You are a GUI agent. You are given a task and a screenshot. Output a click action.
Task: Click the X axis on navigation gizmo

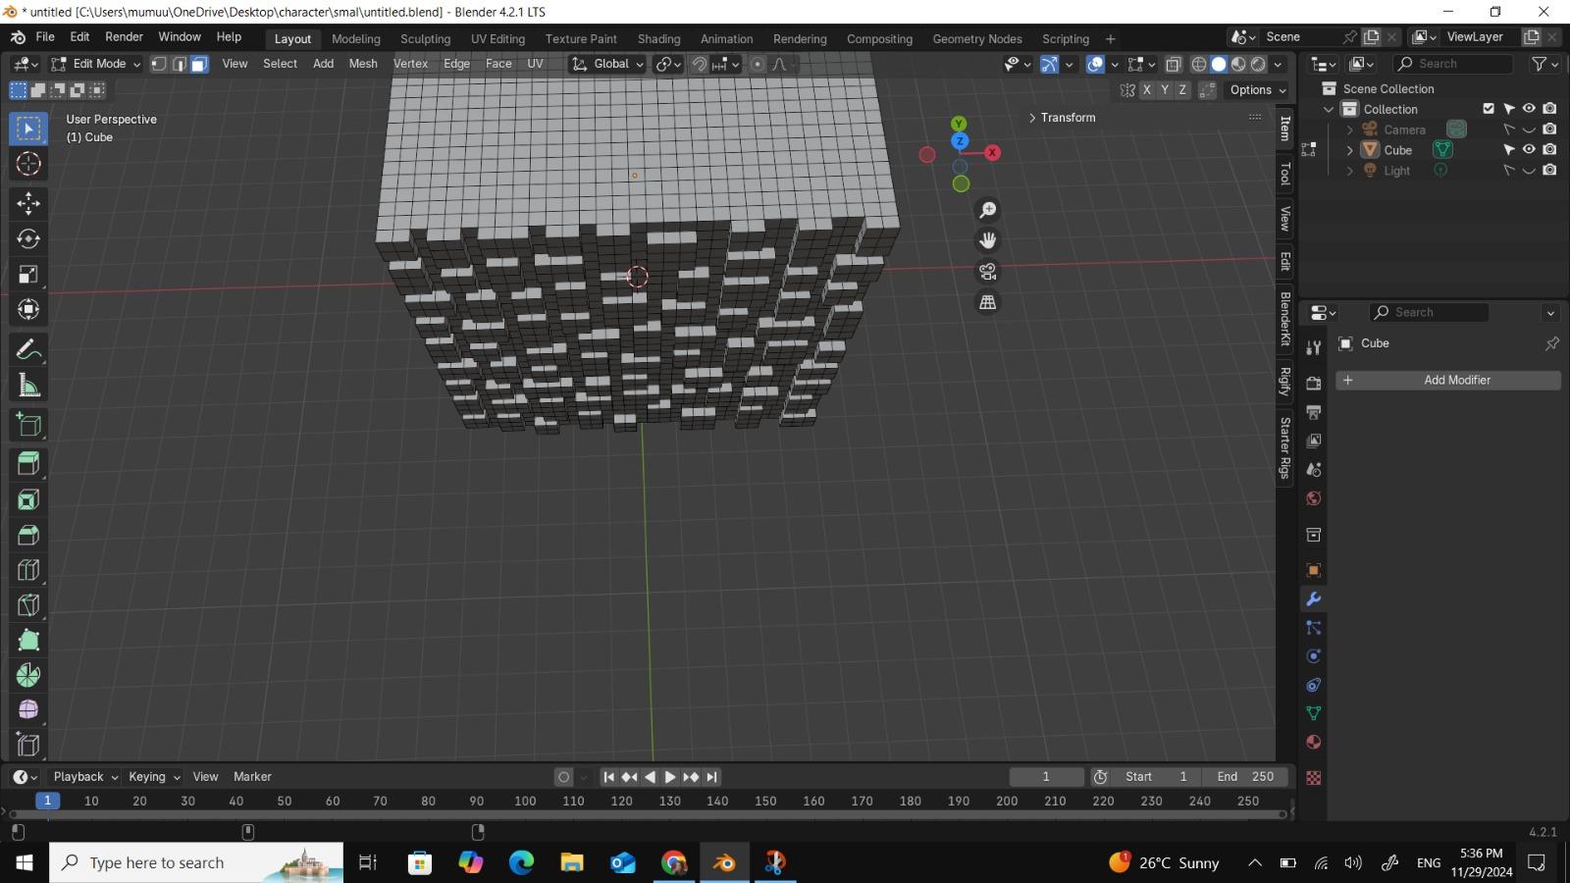(x=993, y=153)
